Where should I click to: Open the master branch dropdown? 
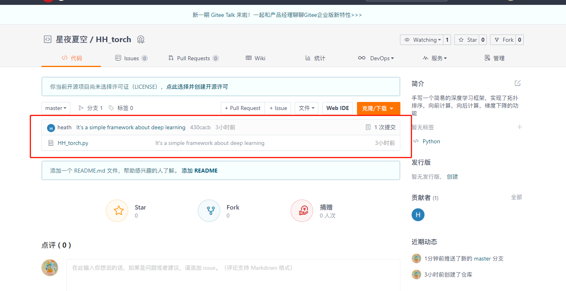pyautogui.click(x=56, y=108)
